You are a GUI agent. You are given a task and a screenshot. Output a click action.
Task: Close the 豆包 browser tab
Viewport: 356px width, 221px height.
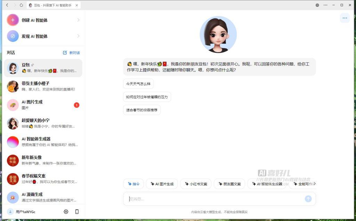77,5
